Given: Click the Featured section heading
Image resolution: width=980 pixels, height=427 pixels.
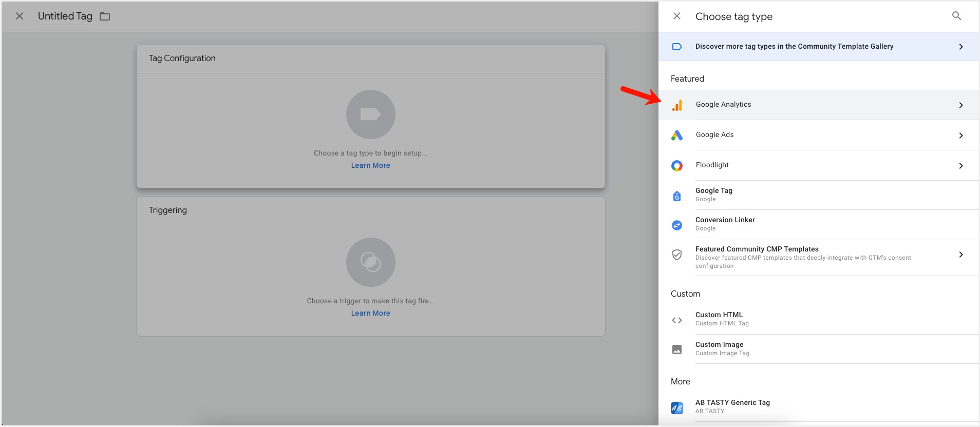Looking at the screenshot, I should click(687, 79).
